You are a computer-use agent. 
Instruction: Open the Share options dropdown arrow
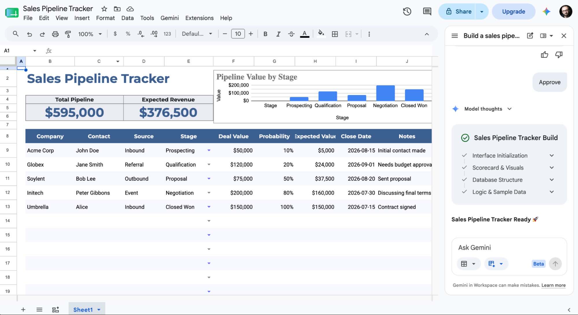[x=482, y=12]
